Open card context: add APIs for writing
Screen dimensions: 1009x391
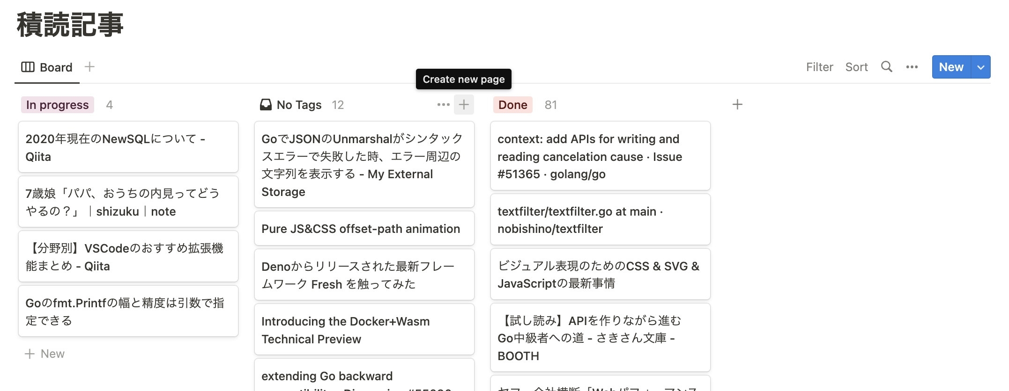pos(601,156)
